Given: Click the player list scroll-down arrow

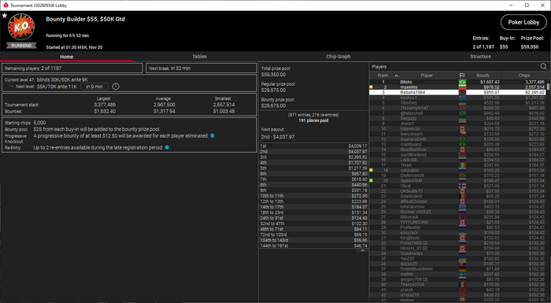Looking at the screenshot, I should click(548, 300).
